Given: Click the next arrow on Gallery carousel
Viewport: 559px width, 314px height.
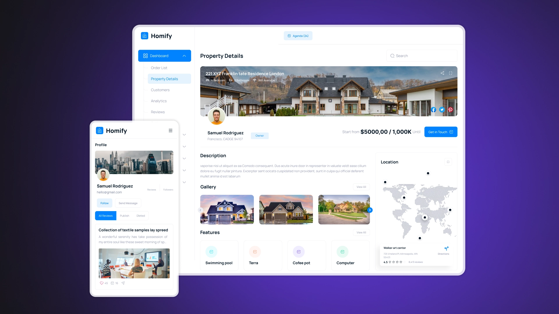Looking at the screenshot, I should click(370, 210).
